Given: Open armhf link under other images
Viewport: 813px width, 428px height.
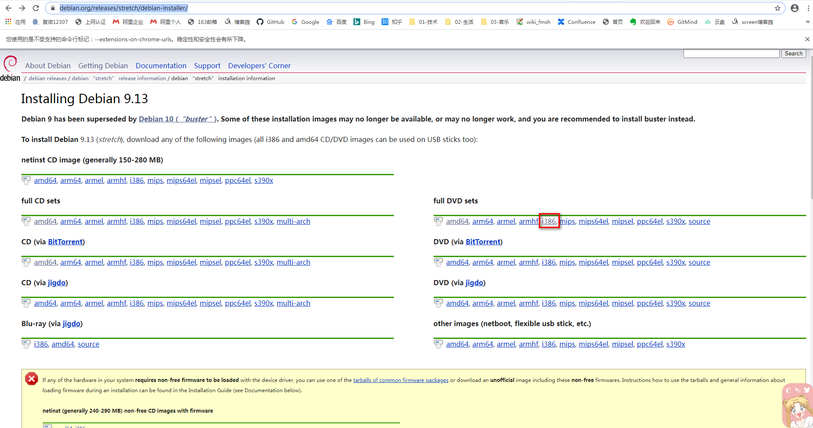Looking at the screenshot, I should pos(528,344).
